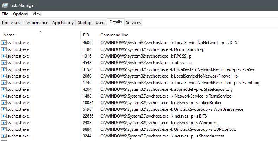Select PID cell 22656
Screen dimensions: 278x141
88,116
